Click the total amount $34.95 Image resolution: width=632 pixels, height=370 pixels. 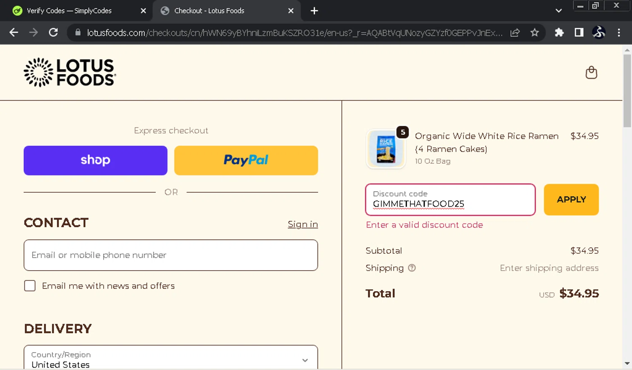(579, 293)
